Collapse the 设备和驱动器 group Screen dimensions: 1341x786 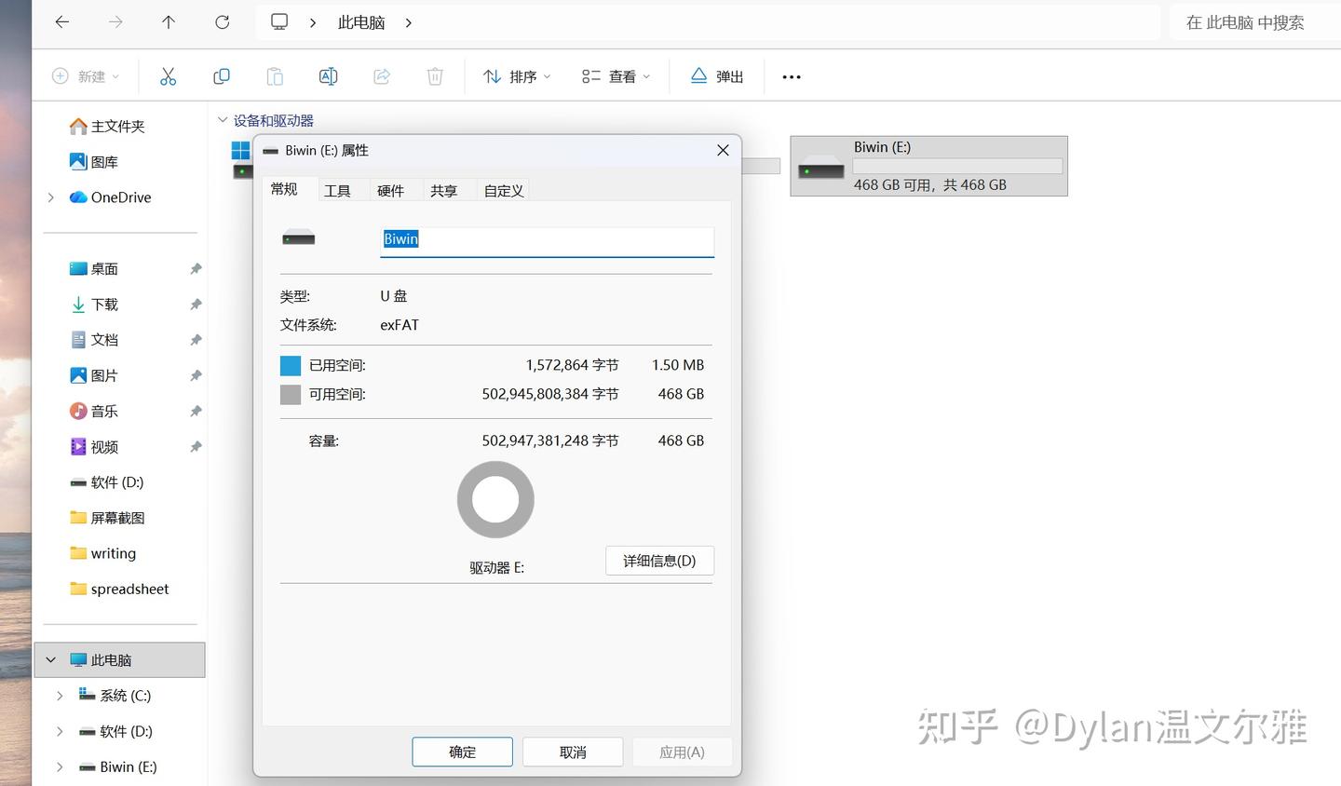223,120
